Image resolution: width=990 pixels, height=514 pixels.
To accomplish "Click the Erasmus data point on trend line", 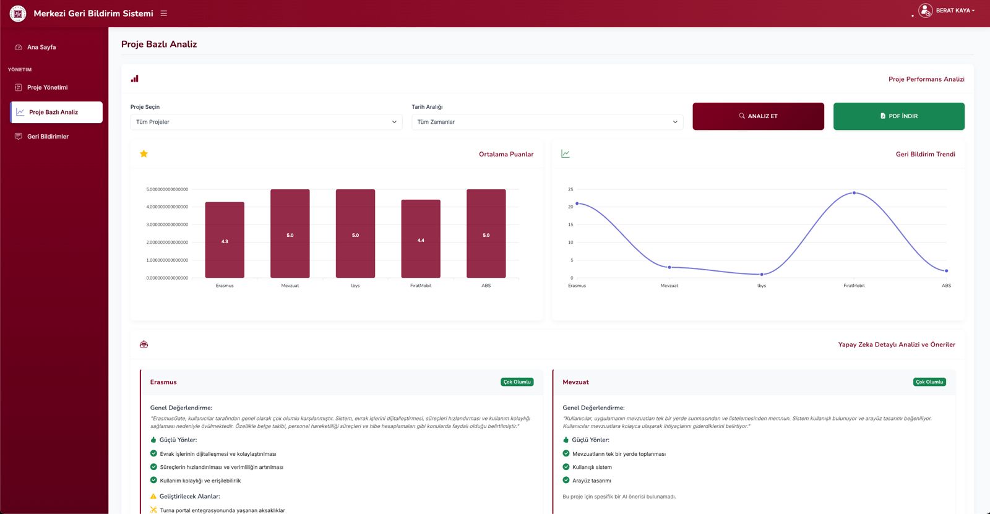I will point(577,203).
